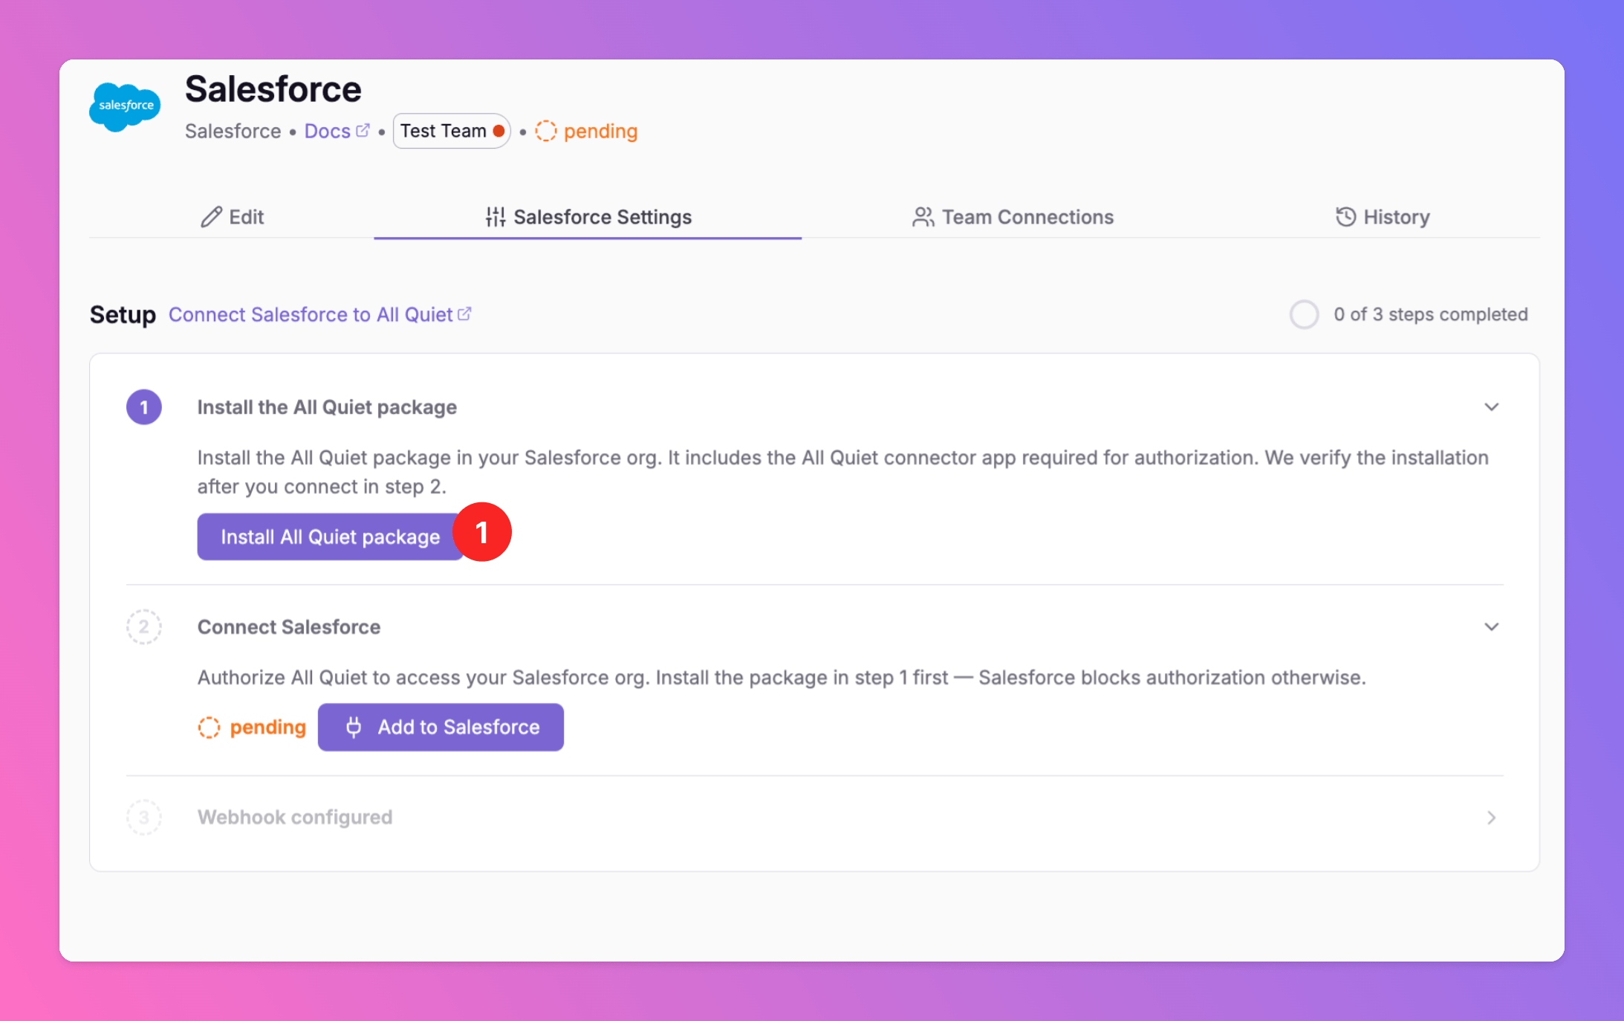Click the gray Salesforce subtitle text
Image resolution: width=1624 pixels, height=1021 pixels.
click(233, 131)
